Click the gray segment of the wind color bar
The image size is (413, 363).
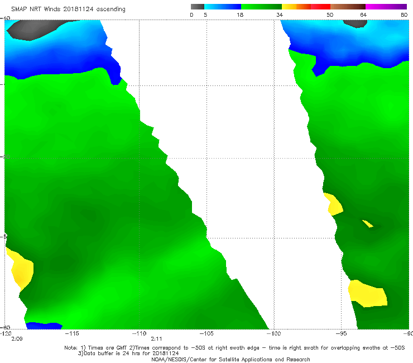tap(197, 7)
